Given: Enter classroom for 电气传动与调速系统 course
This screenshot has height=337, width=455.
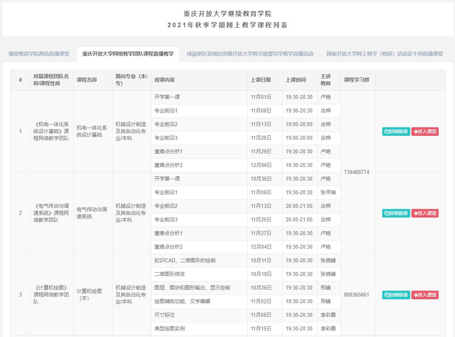Looking at the screenshot, I should [x=425, y=213].
